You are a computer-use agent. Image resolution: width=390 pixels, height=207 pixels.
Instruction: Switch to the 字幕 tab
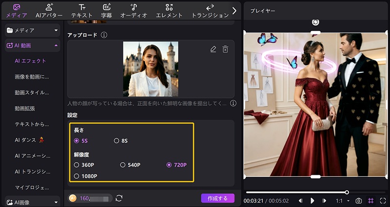click(106, 11)
